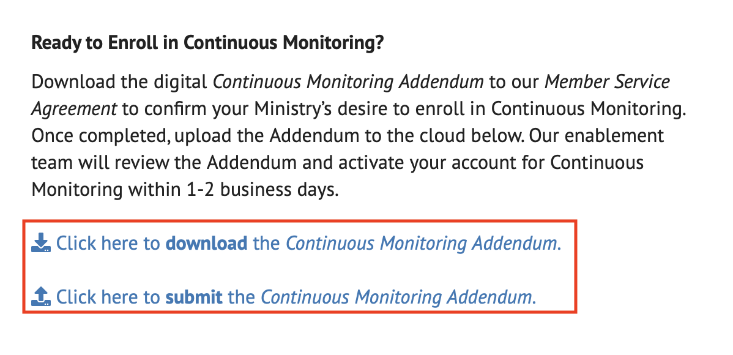Select italic Addendum title in the download link
Screen dimensions: 733x355
[422, 244]
